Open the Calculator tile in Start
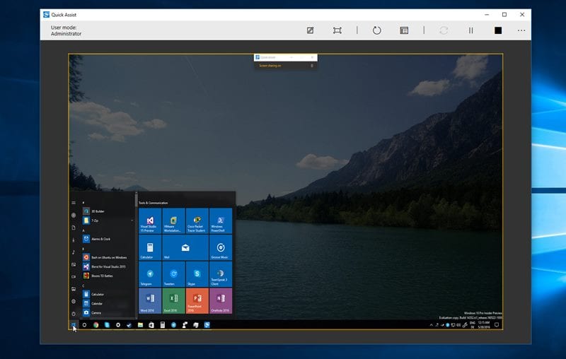The image size is (566, 359). (x=150, y=247)
